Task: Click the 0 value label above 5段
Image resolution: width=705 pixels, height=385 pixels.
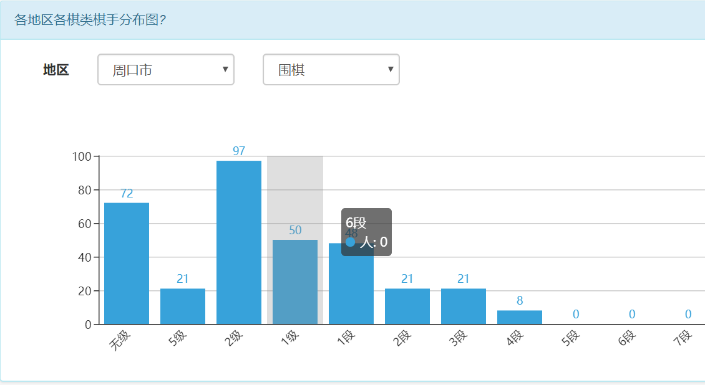Action: click(576, 315)
